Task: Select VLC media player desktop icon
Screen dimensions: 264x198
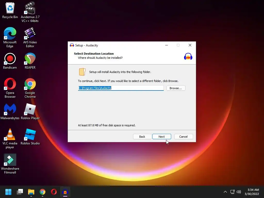Action: click(x=10, y=138)
